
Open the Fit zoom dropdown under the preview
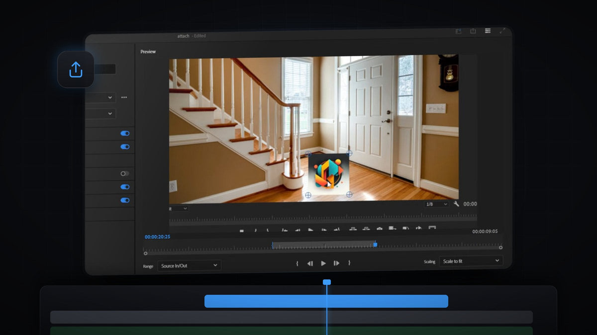pos(179,209)
